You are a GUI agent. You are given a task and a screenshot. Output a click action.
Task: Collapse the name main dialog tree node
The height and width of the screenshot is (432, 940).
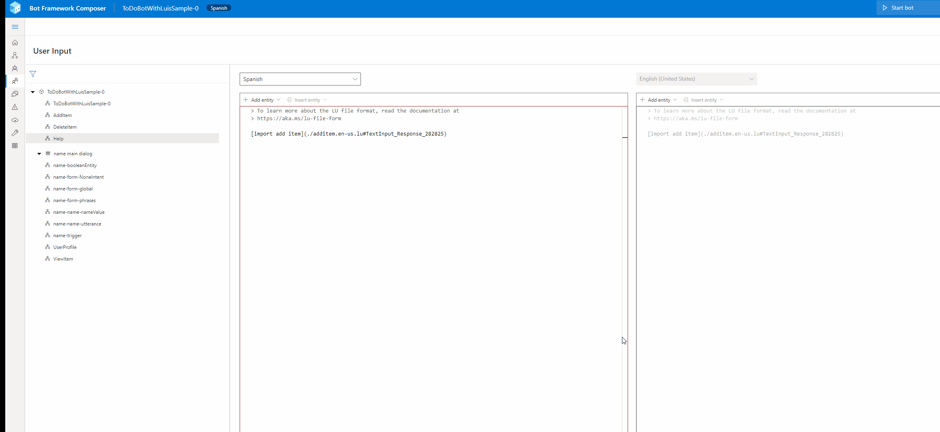point(39,154)
